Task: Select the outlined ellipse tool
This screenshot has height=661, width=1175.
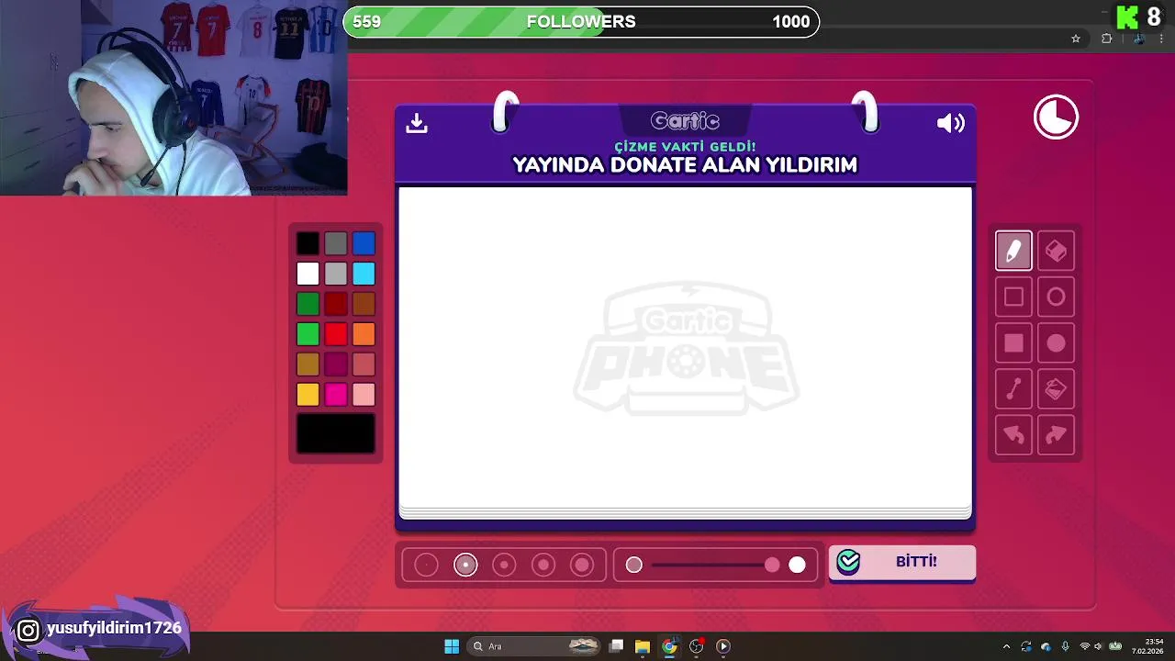Action: tap(1056, 297)
